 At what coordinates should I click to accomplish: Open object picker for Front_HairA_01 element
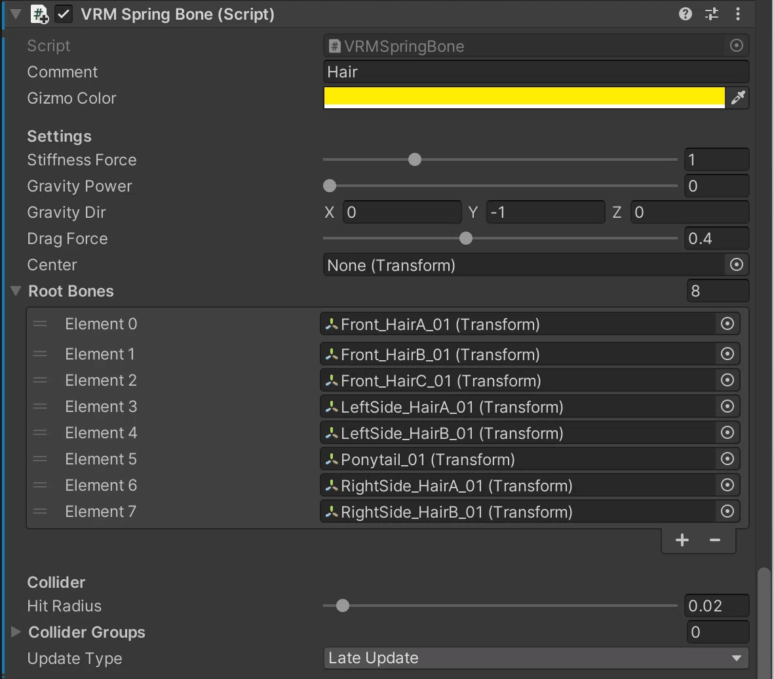pyautogui.click(x=727, y=323)
